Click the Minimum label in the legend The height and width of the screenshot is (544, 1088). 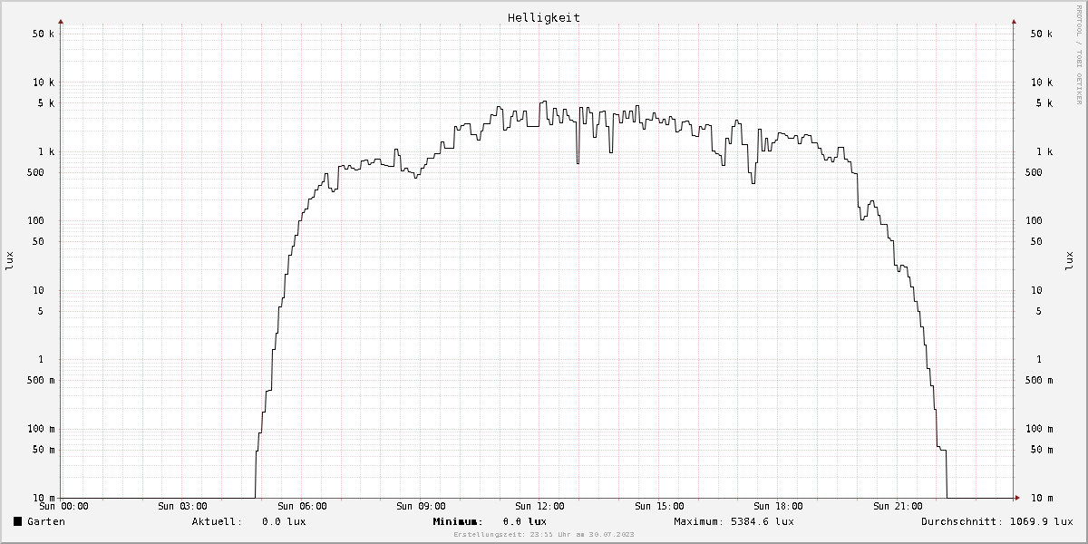[x=457, y=521]
